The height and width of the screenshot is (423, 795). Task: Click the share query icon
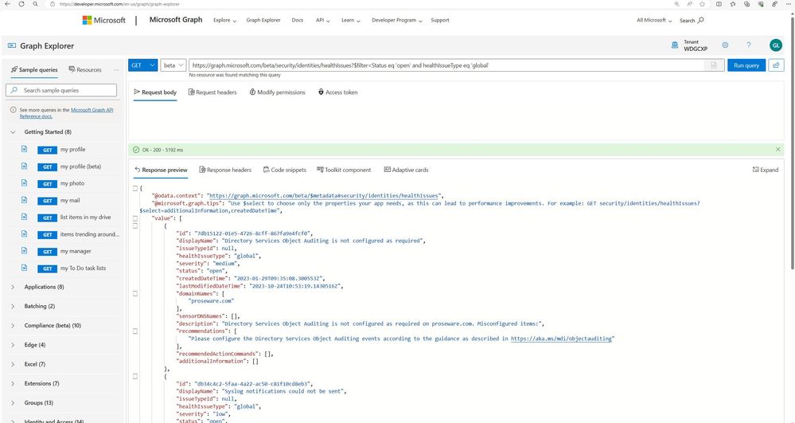click(776, 65)
